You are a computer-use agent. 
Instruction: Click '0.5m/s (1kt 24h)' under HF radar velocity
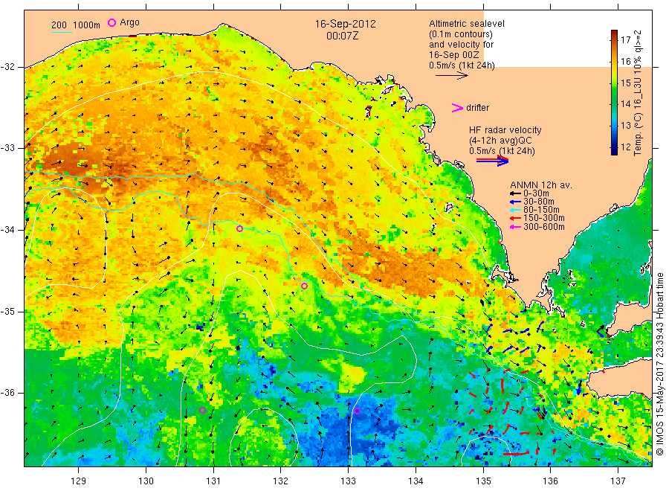coord(502,151)
